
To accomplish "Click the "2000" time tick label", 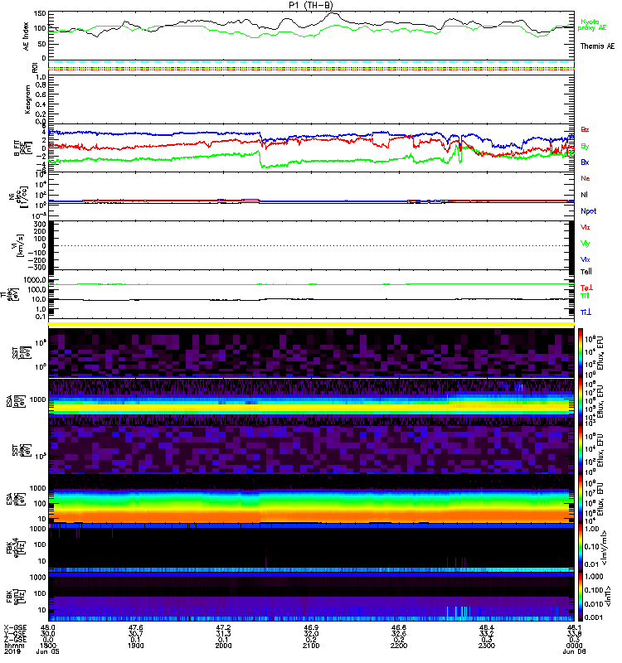I will coord(223,646).
